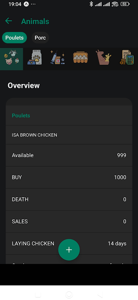The image size is (138, 300).
Task: Tap the green plus add button
Action: point(69,250)
